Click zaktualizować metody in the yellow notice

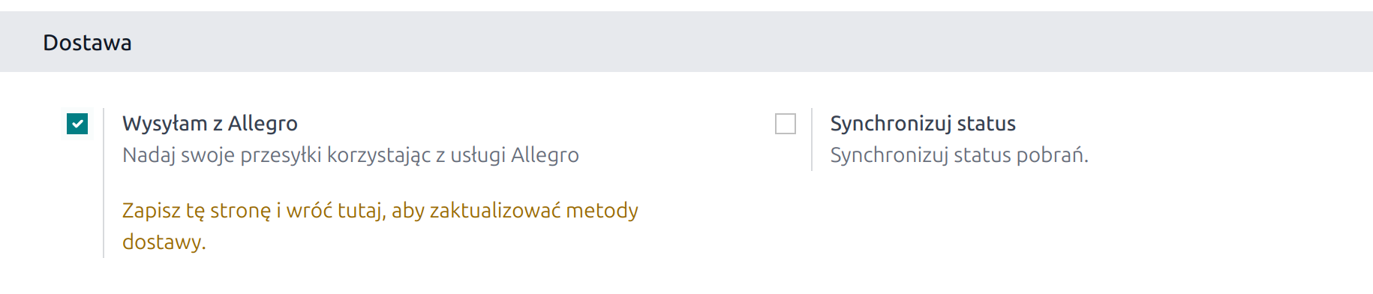tap(534, 211)
